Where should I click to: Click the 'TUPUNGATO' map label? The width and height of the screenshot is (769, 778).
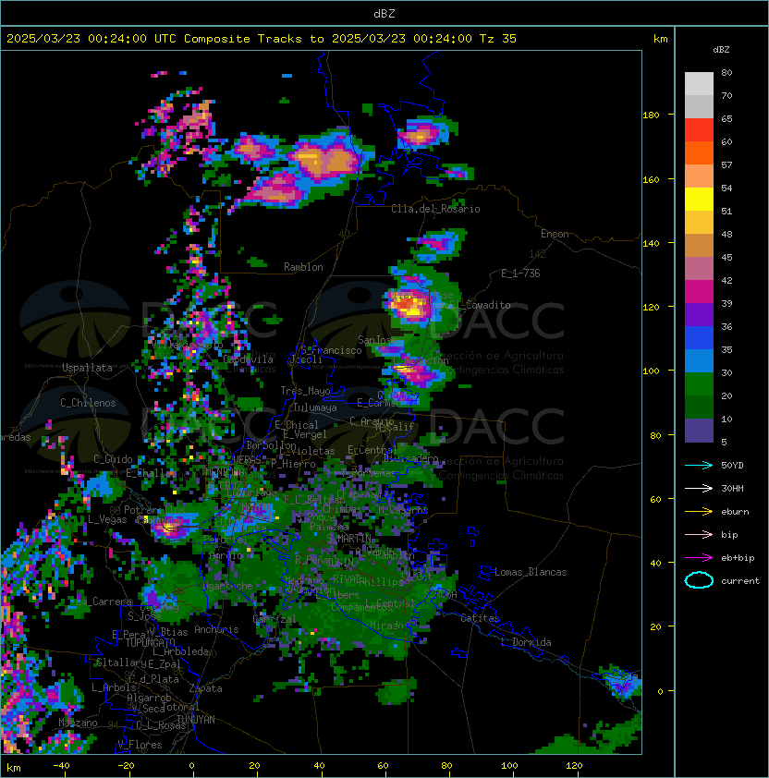pos(150,643)
